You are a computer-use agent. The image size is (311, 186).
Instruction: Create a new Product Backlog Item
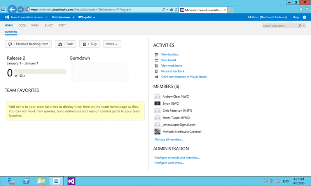coord(28,44)
